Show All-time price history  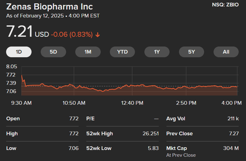(x=226, y=52)
